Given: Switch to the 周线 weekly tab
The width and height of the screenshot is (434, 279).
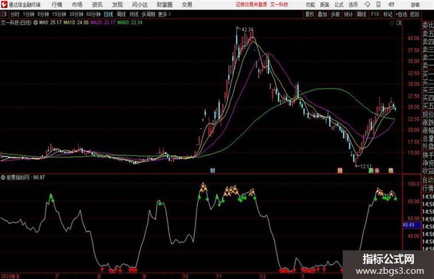Looking at the screenshot, I should coord(121,14).
